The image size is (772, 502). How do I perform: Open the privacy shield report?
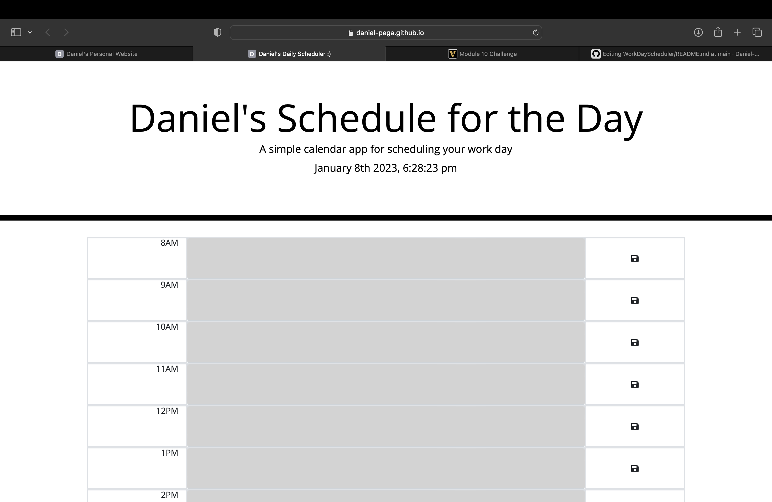[x=217, y=33]
